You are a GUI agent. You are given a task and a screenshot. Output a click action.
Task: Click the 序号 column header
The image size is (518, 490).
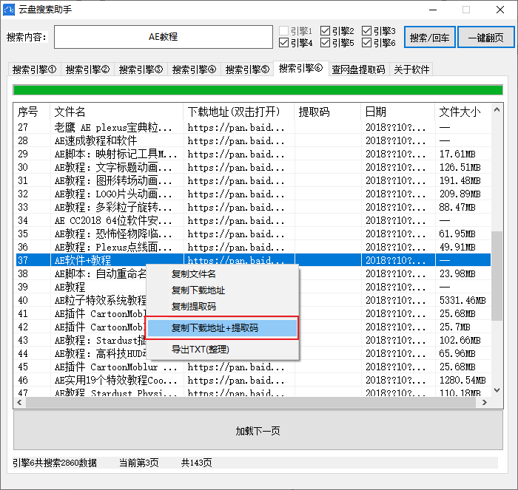pyautogui.click(x=32, y=112)
